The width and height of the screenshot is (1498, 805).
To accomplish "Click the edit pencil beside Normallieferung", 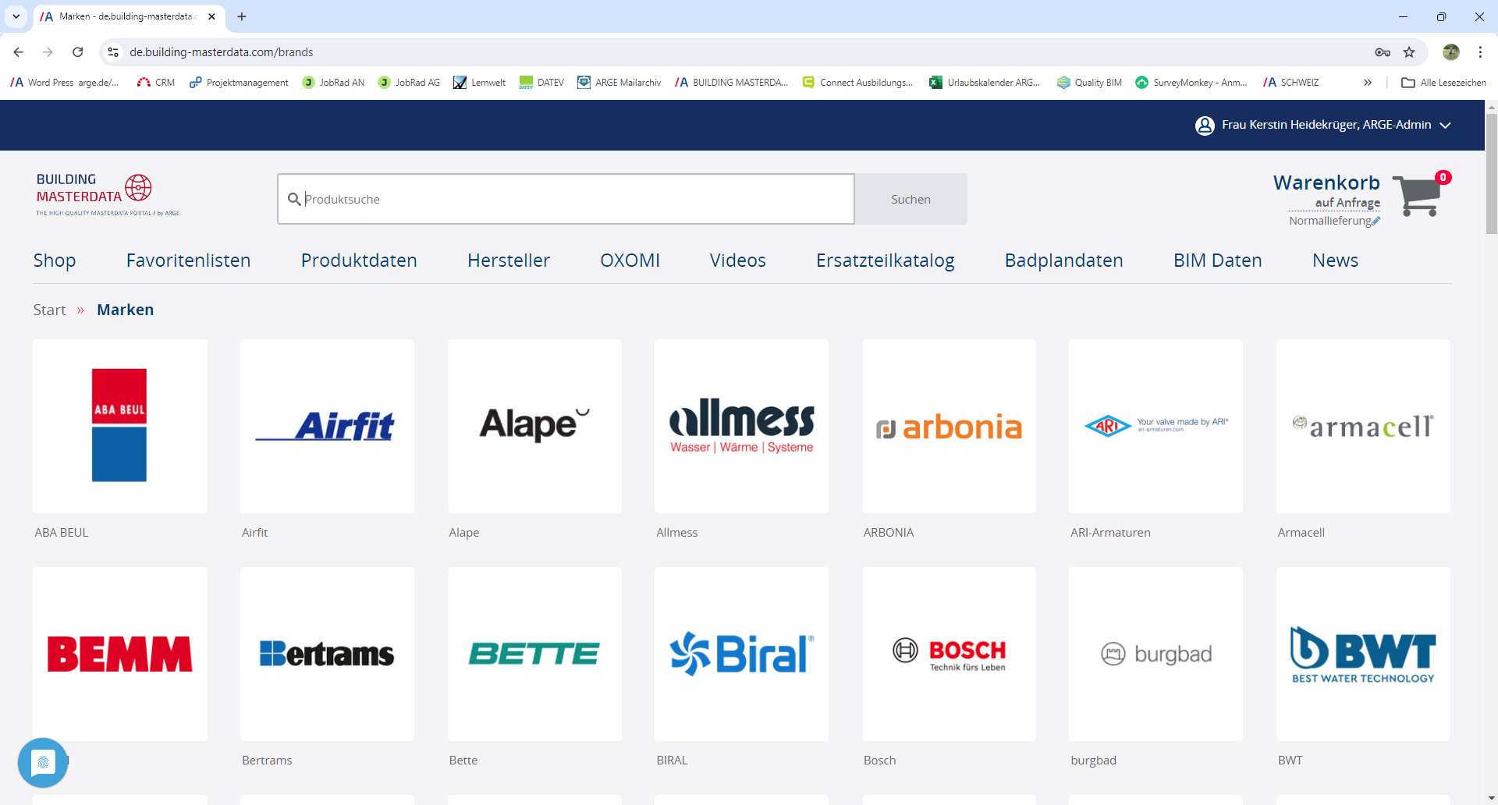I will click(x=1376, y=222).
